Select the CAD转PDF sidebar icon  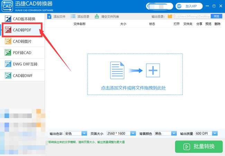coord(8,30)
